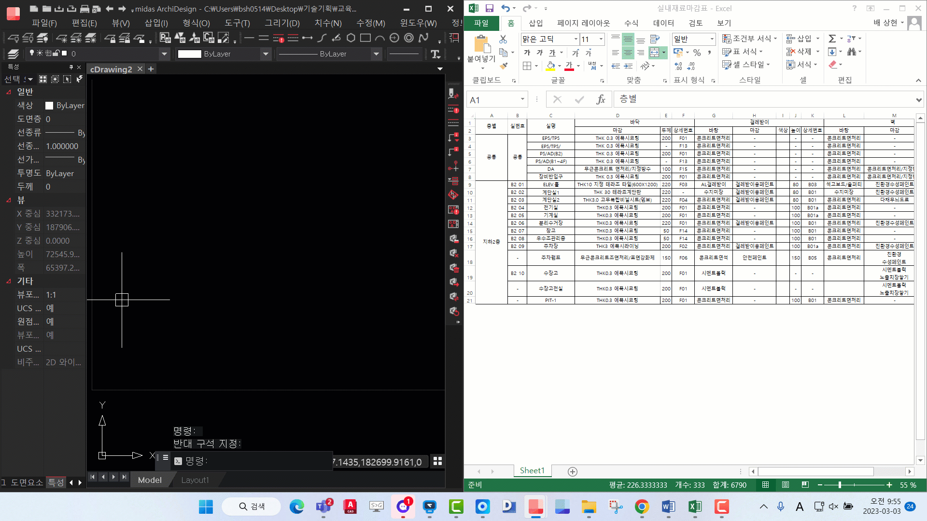The width and height of the screenshot is (927, 521).
Task: Open the 삽입 ribbon tab in Excel
Action: pyautogui.click(x=535, y=23)
